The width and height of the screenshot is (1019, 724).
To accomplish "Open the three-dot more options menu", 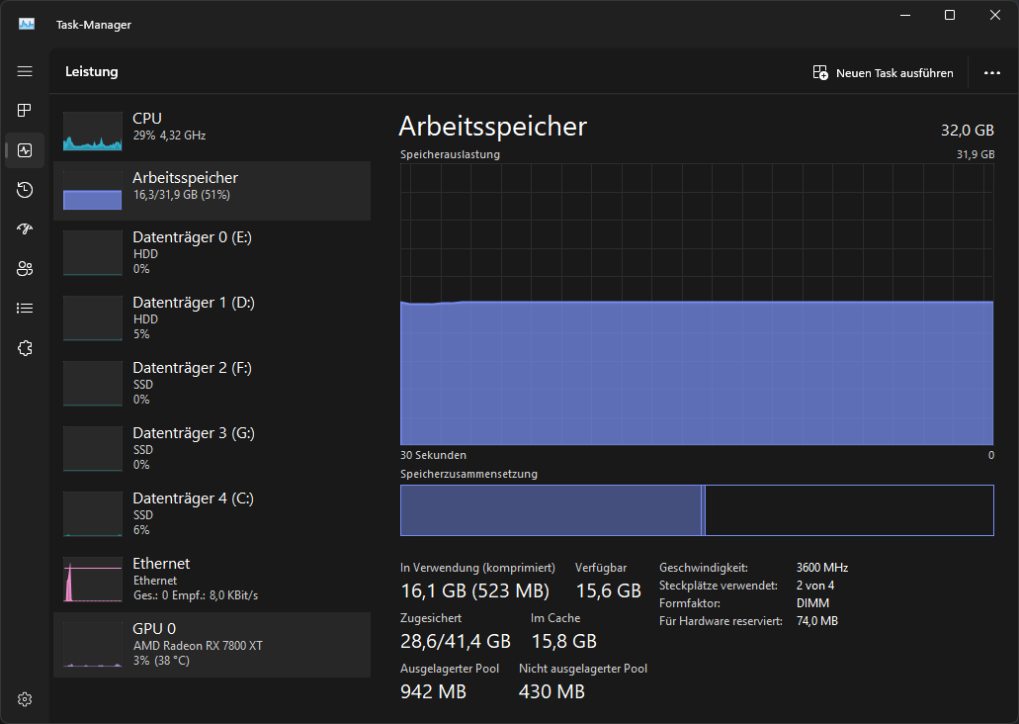I will click(x=991, y=73).
